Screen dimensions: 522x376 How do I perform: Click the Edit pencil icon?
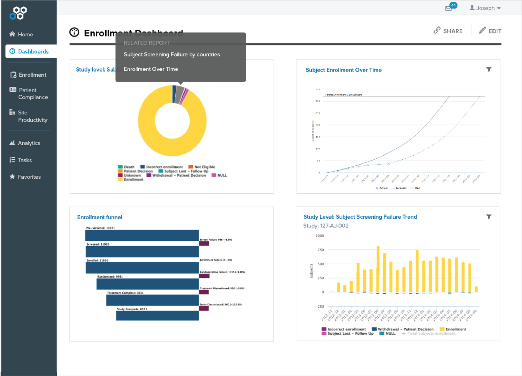click(x=482, y=30)
